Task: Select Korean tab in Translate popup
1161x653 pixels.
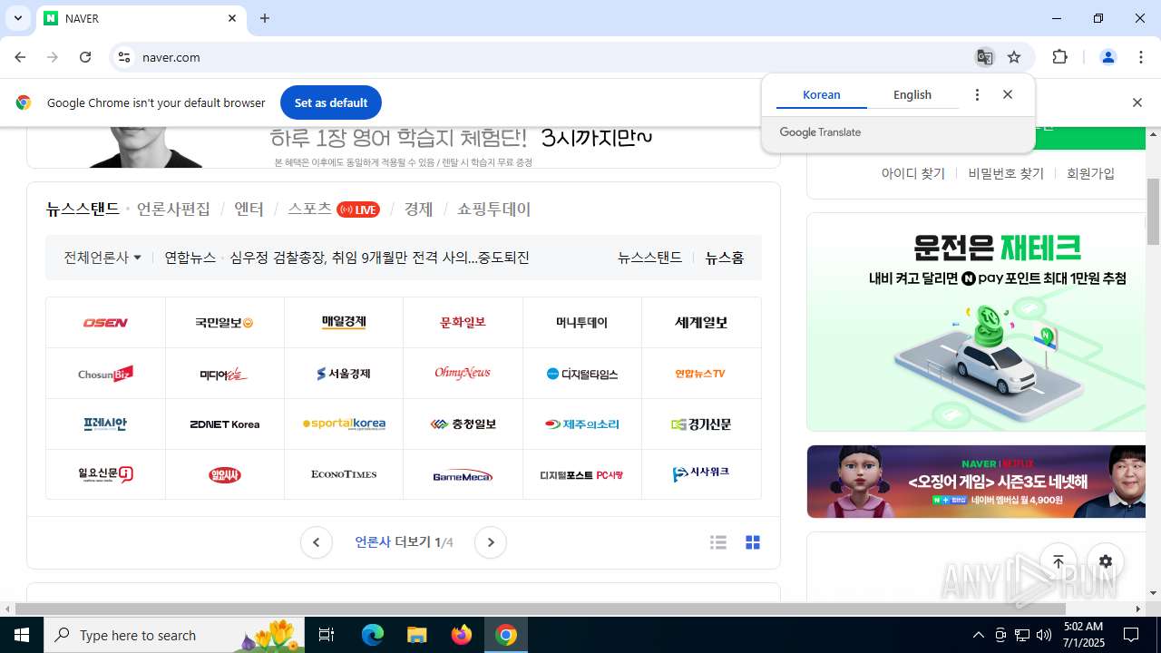Action: [822, 94]
